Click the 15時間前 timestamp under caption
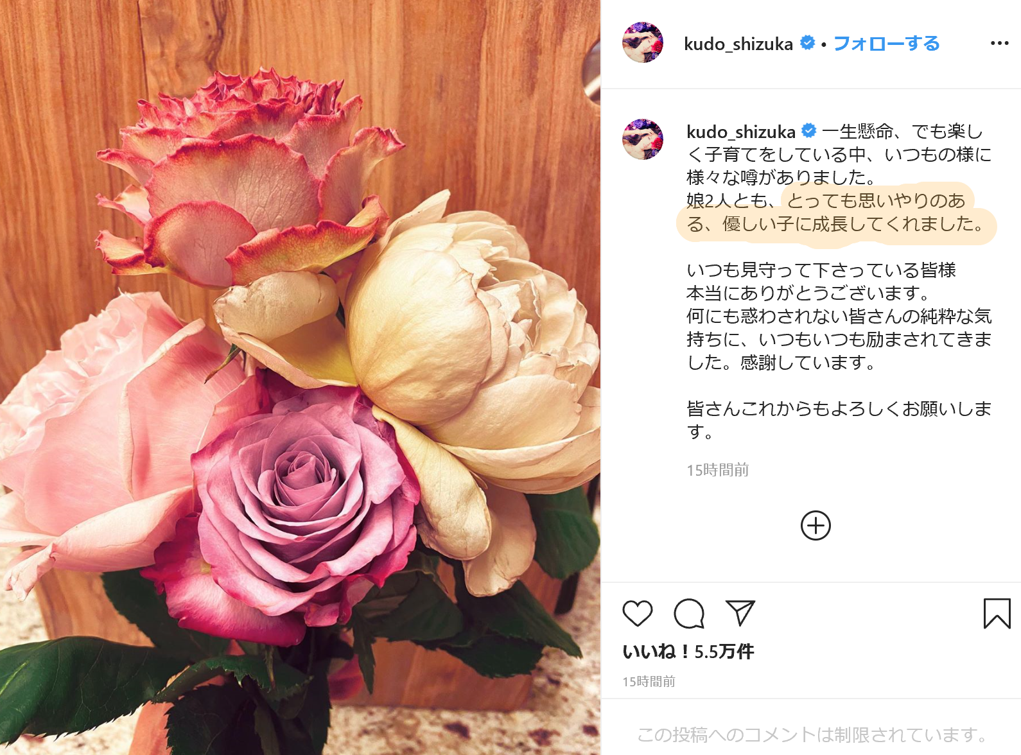 pyautogui.click(x=717, y=470)
